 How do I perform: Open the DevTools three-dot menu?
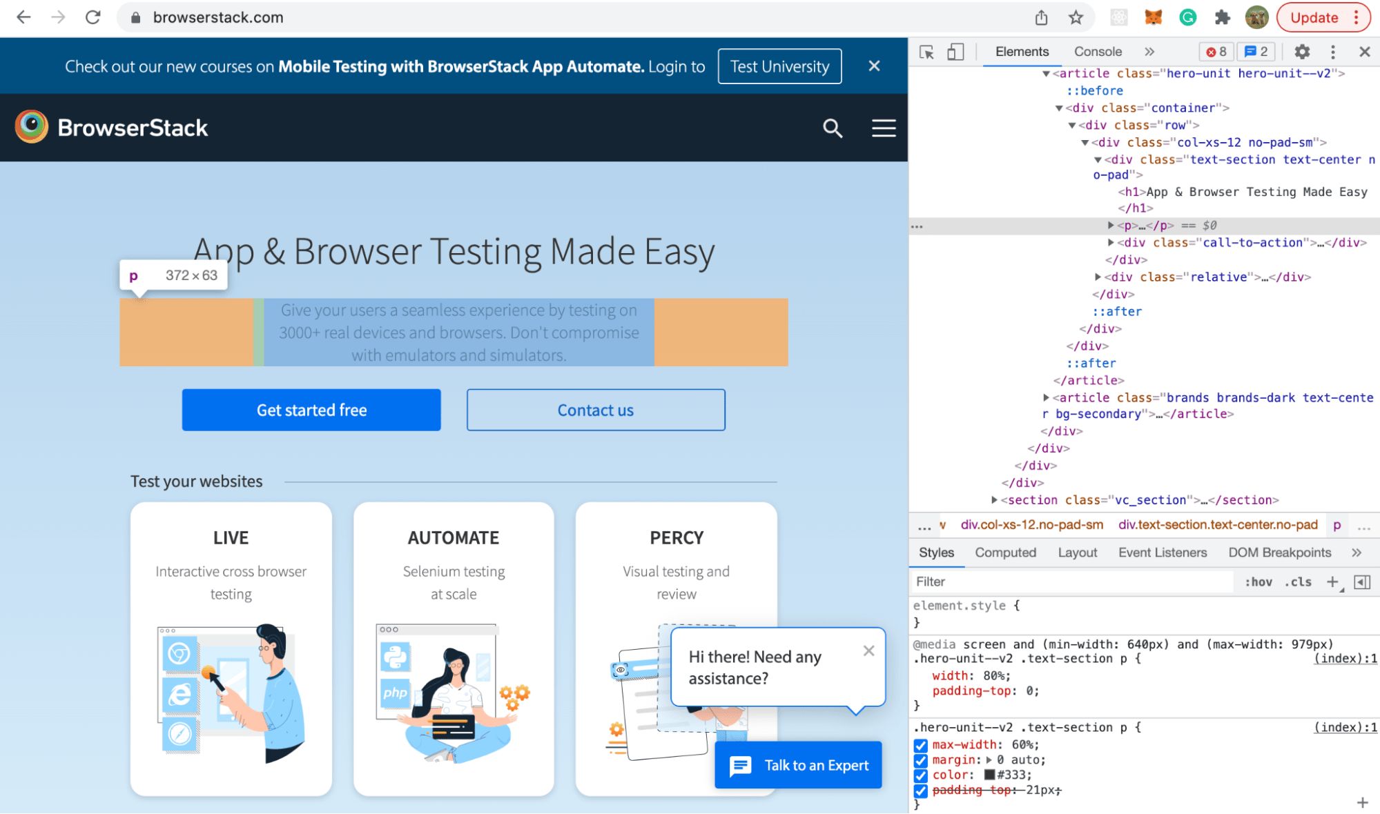[x=1333, y=52]
